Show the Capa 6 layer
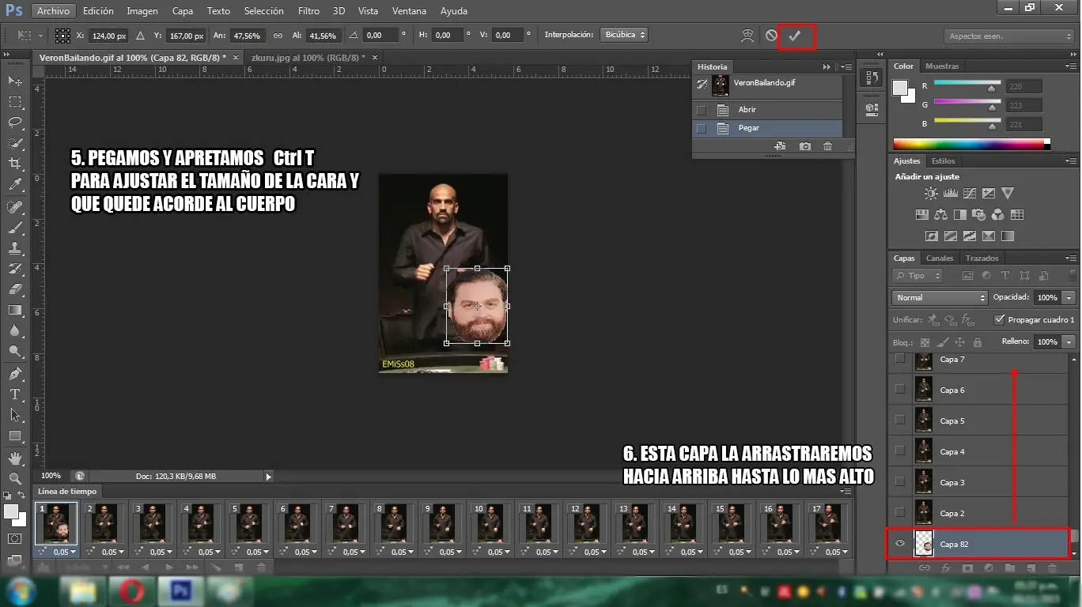 899,390
